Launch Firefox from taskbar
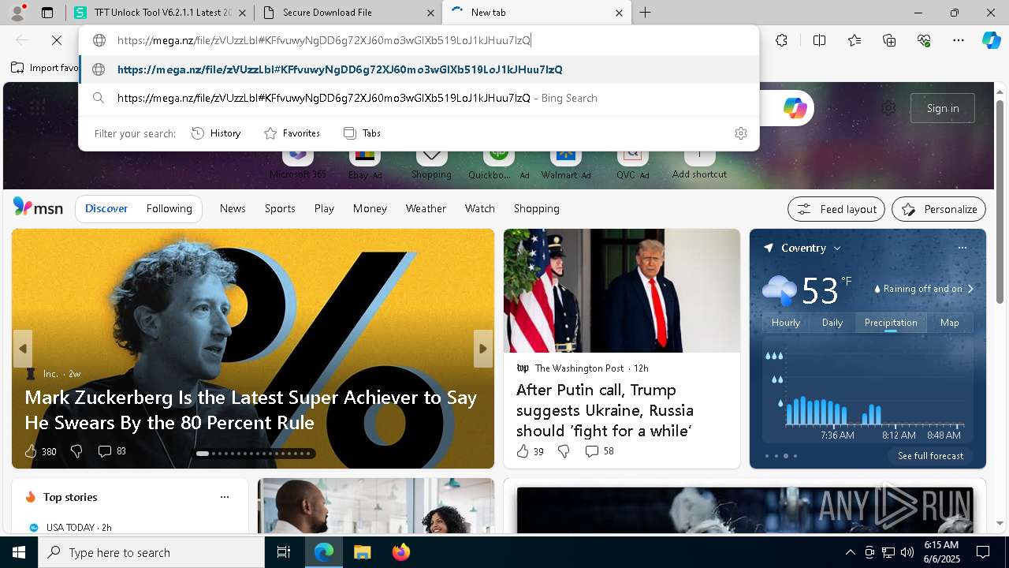Screen dimensions: 1009x568 (401, 552)
